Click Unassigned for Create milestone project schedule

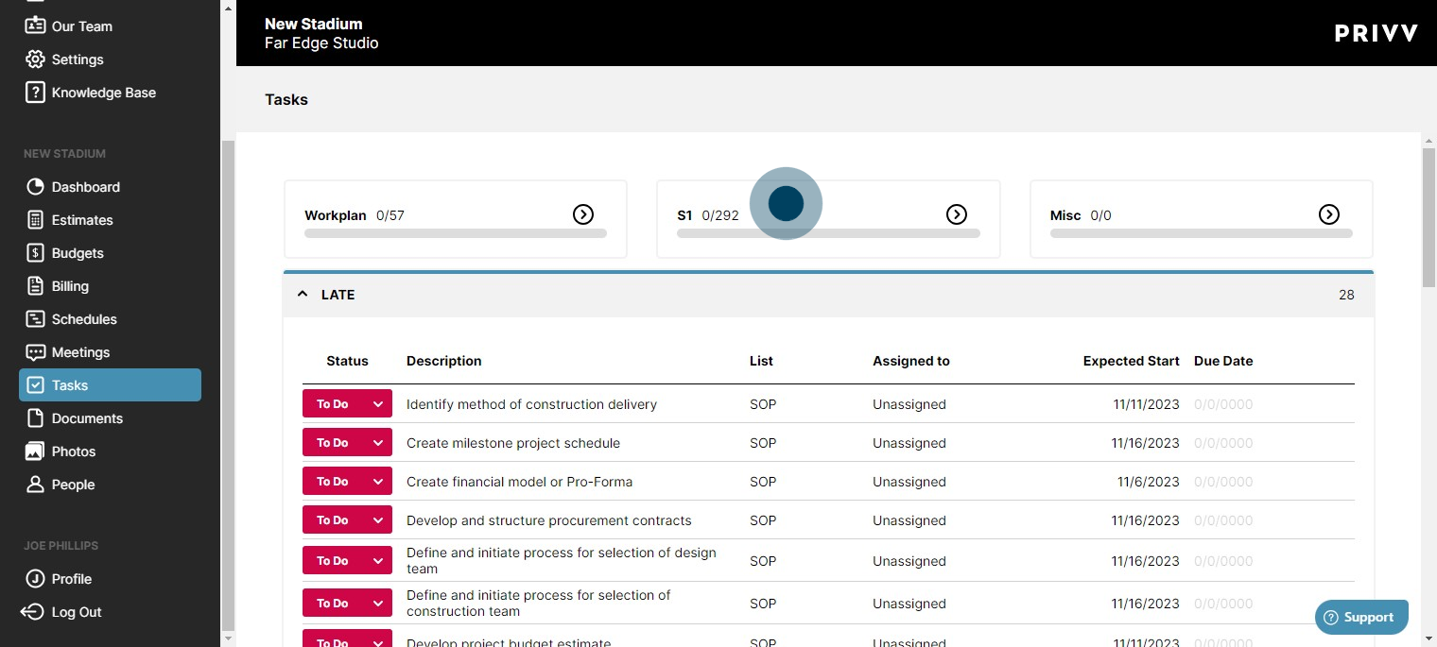click(x=909, y=443)
